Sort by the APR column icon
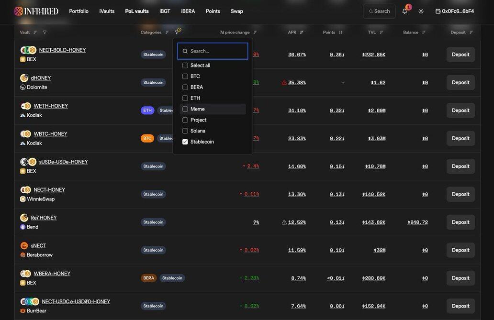 click(x=302, y=33)
